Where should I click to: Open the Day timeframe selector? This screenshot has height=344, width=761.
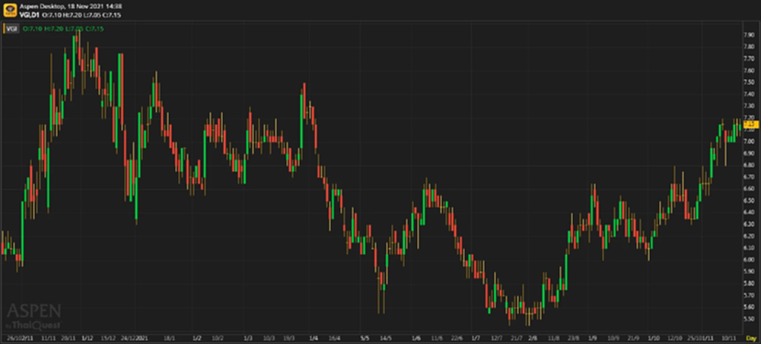750,337
